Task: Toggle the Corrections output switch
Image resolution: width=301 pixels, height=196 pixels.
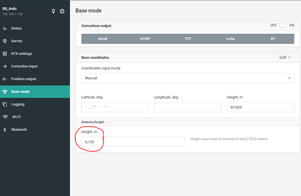Action: (282, 26)
